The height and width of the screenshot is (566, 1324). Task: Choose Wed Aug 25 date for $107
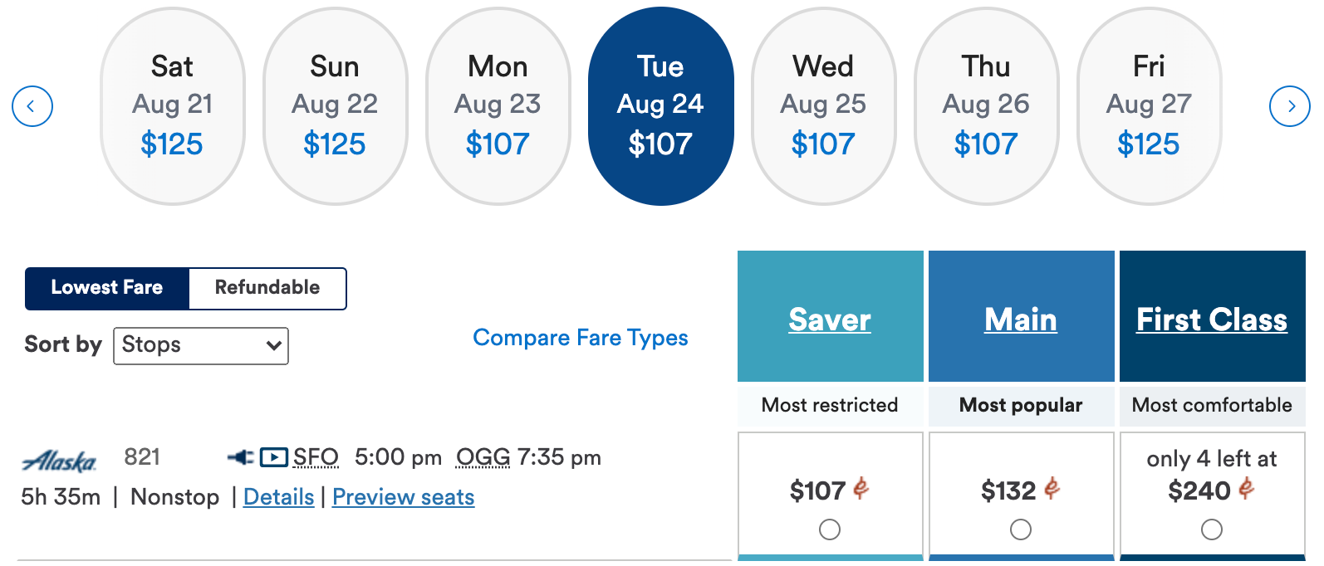tap(823, 106)
